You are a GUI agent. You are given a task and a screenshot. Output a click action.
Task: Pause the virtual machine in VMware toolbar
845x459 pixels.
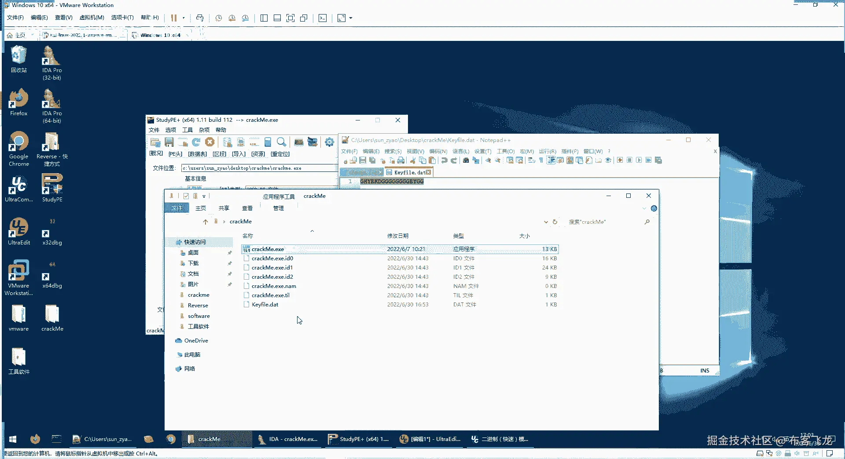pos(174,18)
